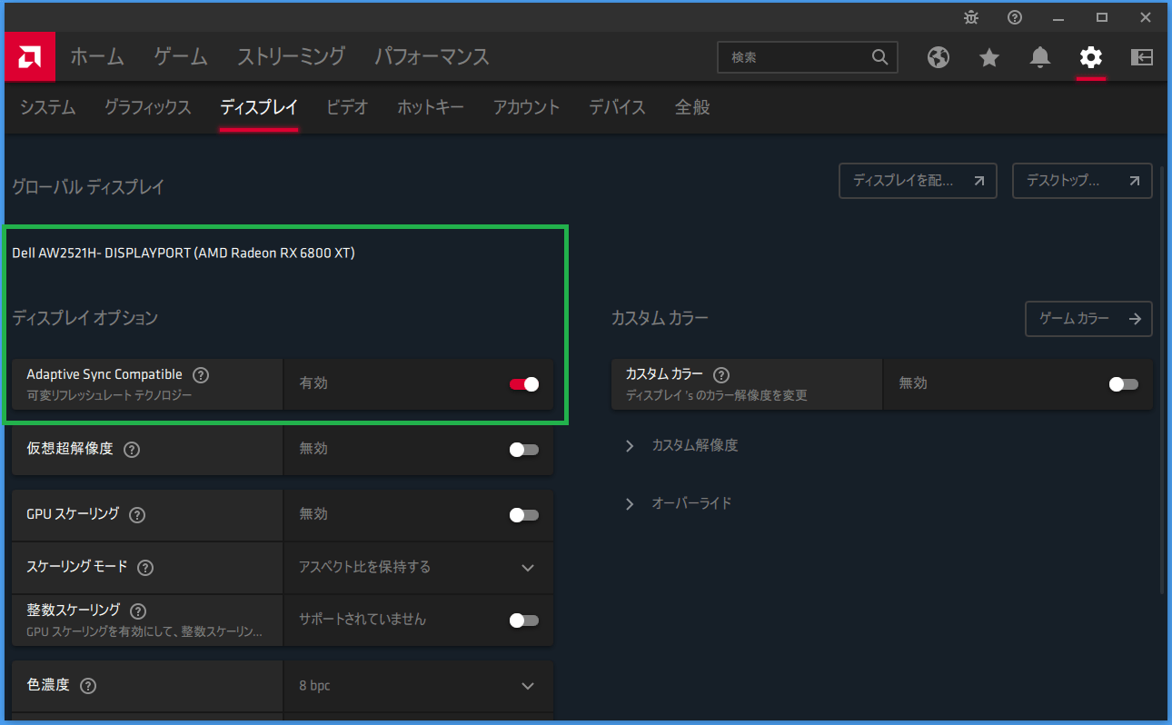Open settings gear icon
Screen dimensions: 1172x725
click(1091, 57)
